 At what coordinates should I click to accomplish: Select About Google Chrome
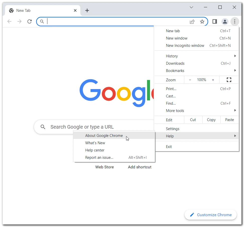click(114, 135)
